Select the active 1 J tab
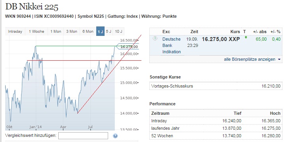The width and height of the screenshot is (284, 142). tap(100, 31)
